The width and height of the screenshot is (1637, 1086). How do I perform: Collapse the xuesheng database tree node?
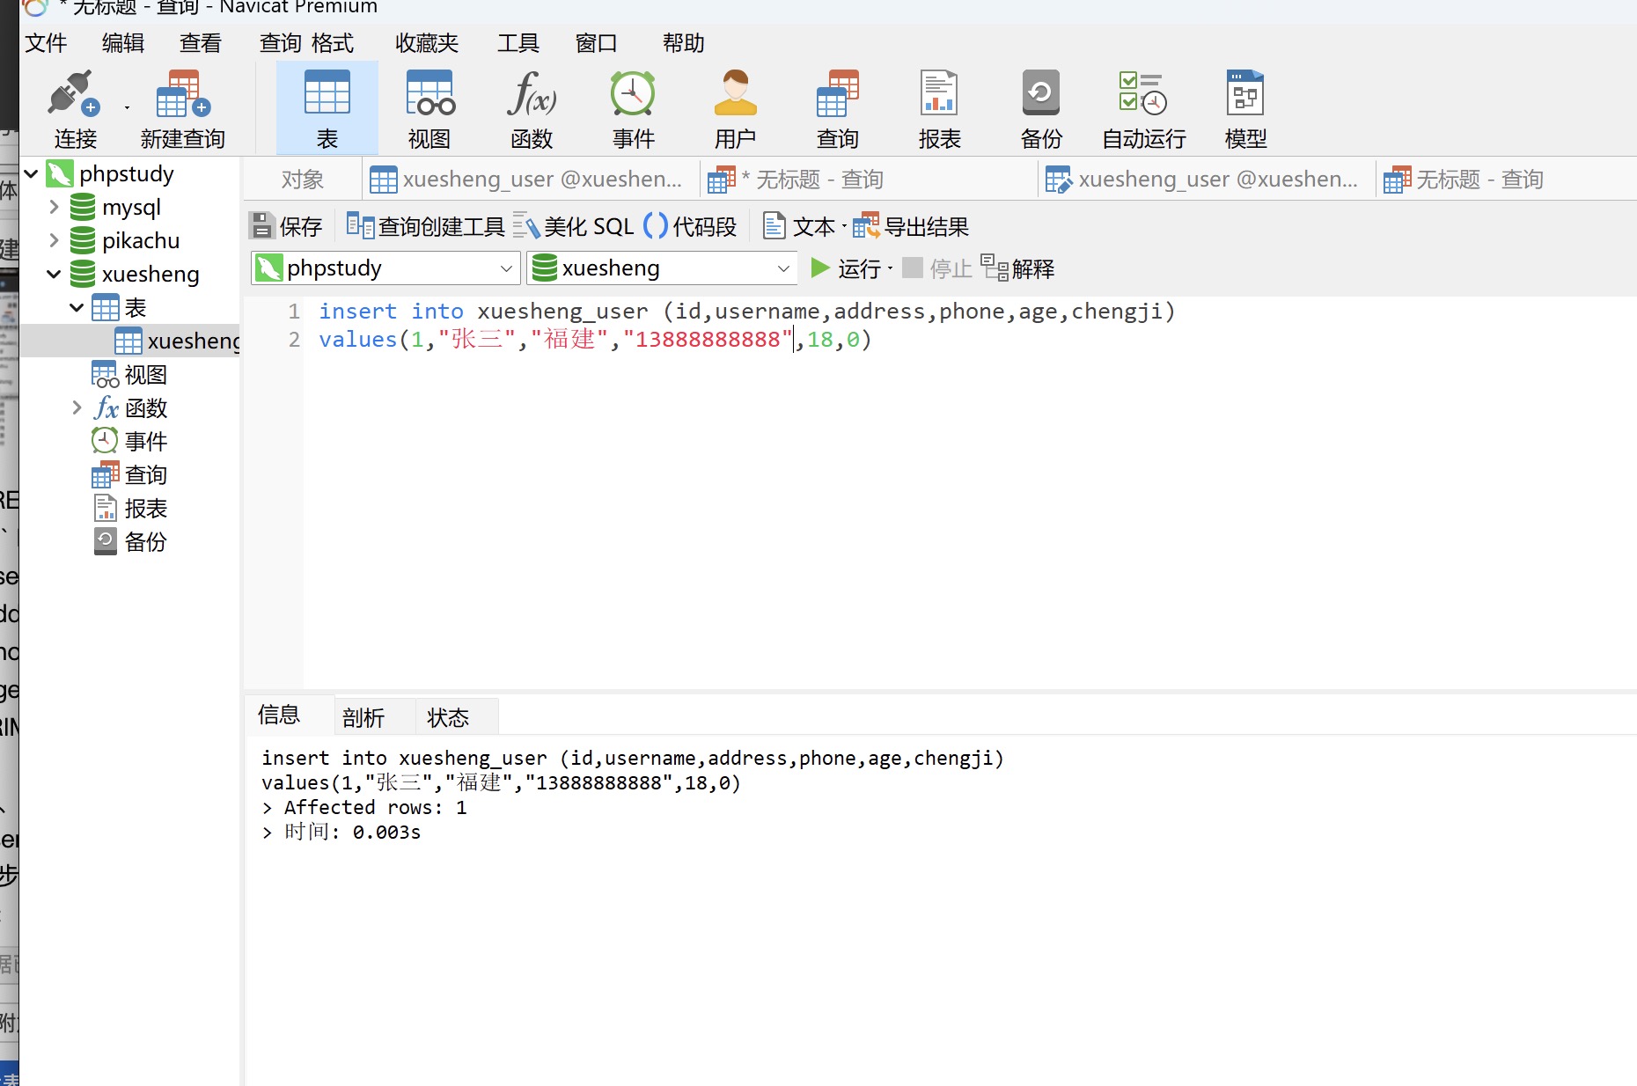coord(54,275)
